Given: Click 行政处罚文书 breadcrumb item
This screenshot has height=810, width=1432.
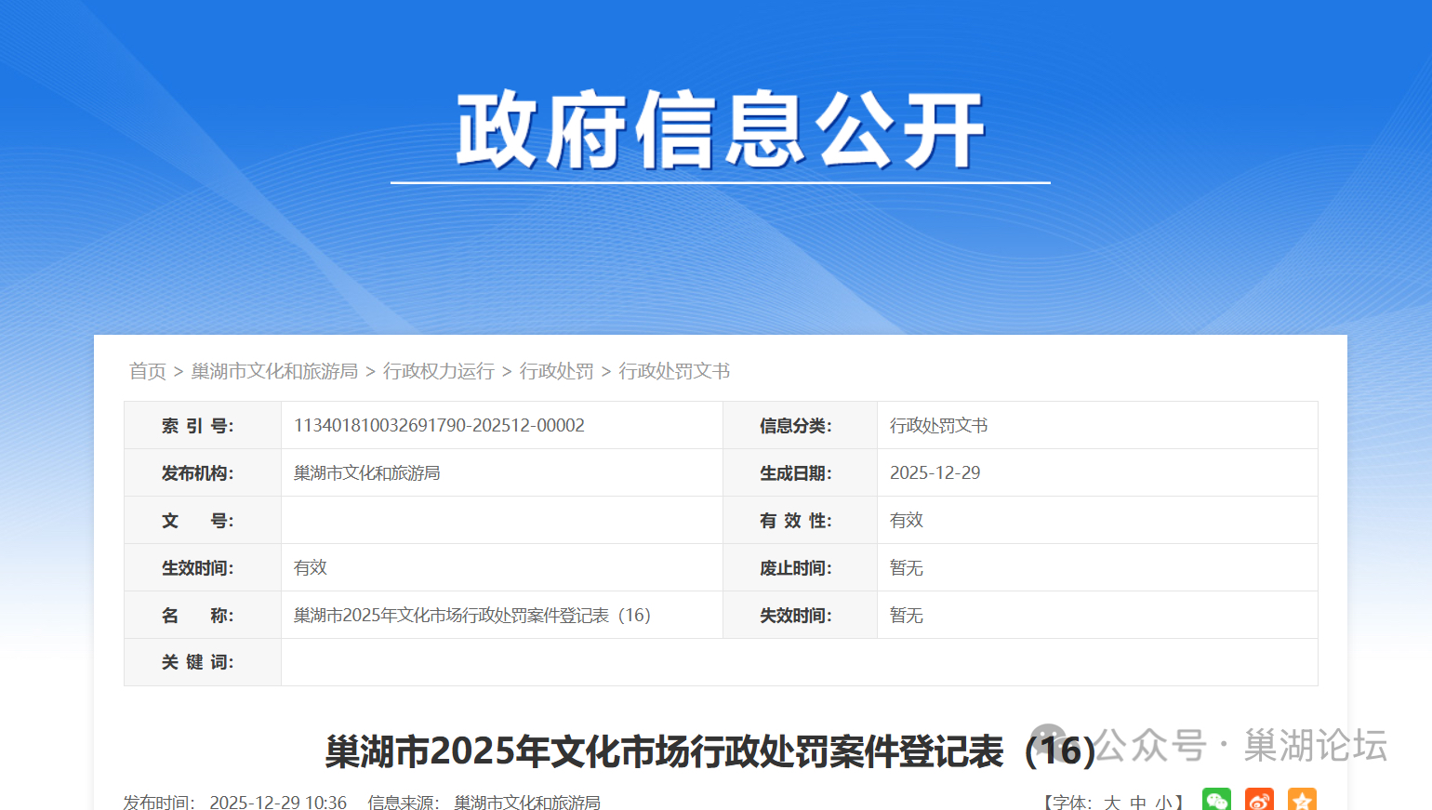Looking at the screenshot, I should click(674, 371).
